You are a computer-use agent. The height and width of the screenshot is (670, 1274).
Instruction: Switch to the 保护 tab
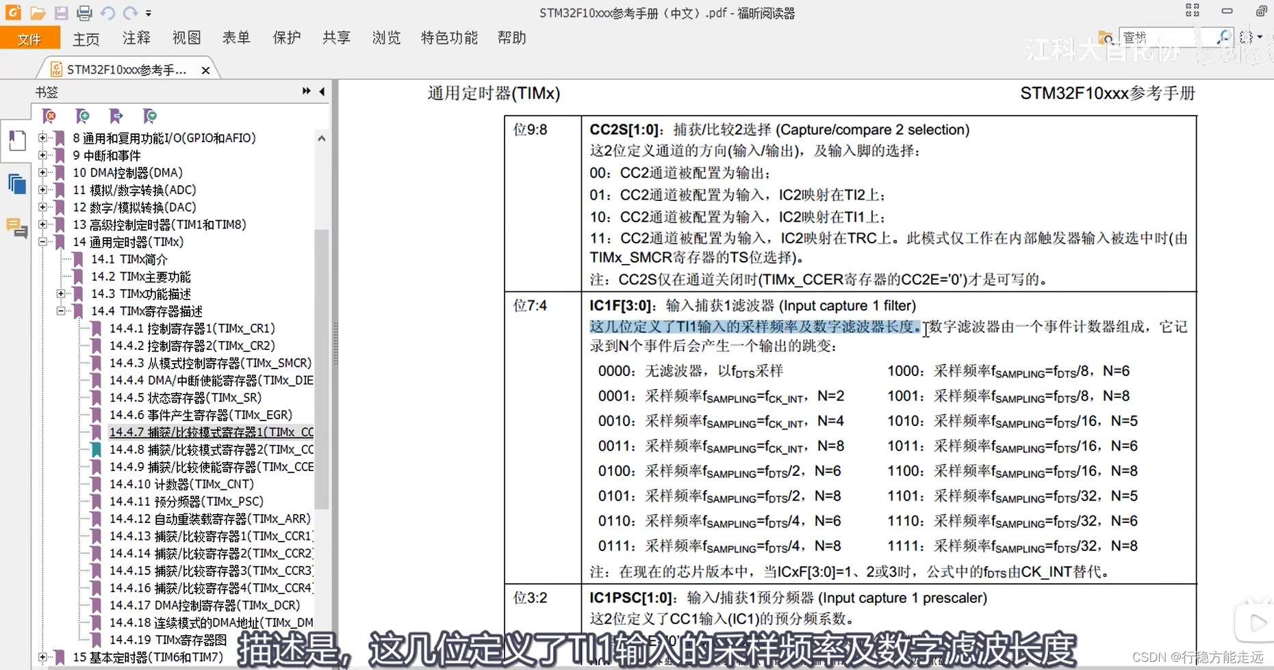point(286,38)
